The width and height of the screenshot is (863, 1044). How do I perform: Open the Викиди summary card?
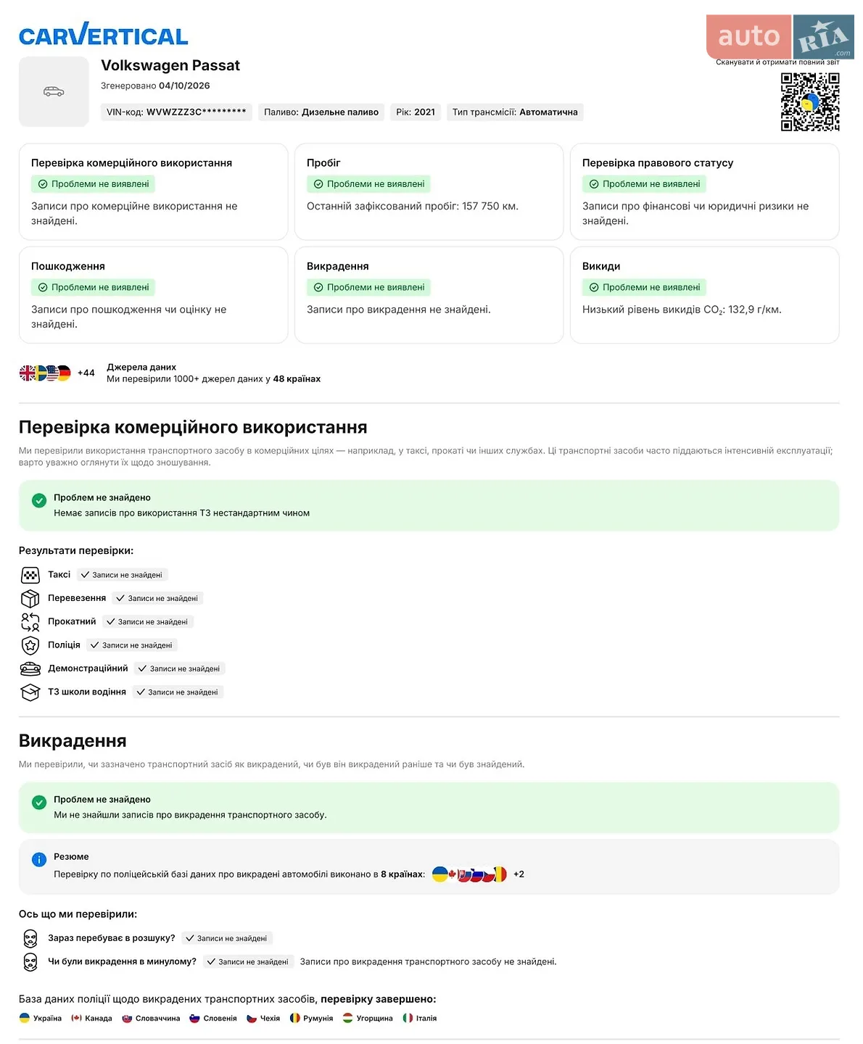point(704,295)
